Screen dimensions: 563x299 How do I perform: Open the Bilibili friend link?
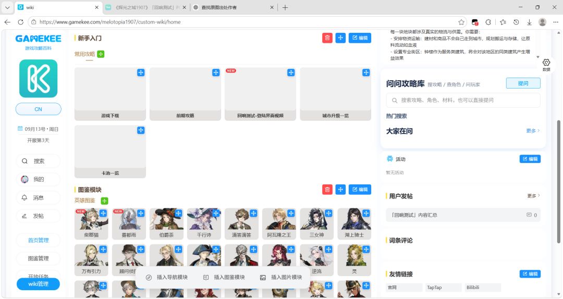pos(483,288)
